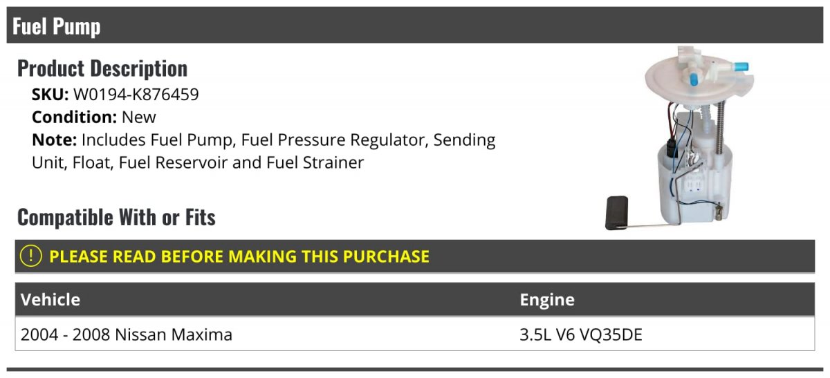Click the Condition: New line
This screenshot has width=830, height=378.
(94, 117)
